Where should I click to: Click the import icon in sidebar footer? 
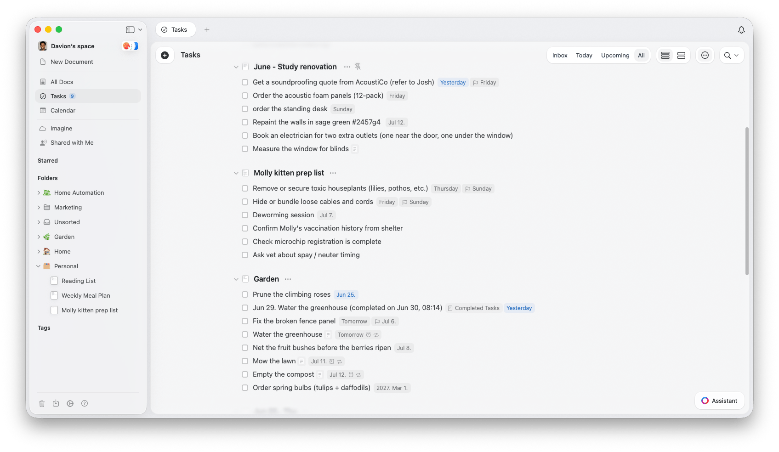[x=56, y=404]
